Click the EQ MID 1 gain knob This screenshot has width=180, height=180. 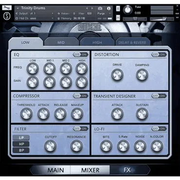[50, 82]
